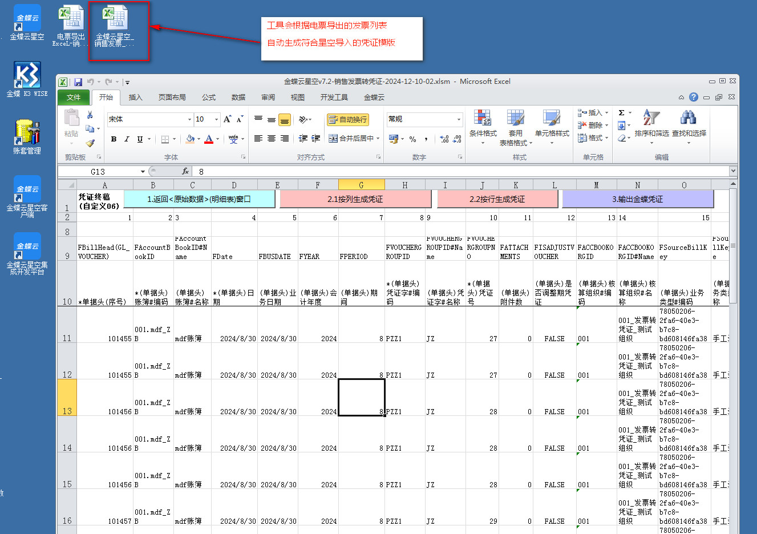
Task: Click the text orientation icon
Action: pos(303,120)
